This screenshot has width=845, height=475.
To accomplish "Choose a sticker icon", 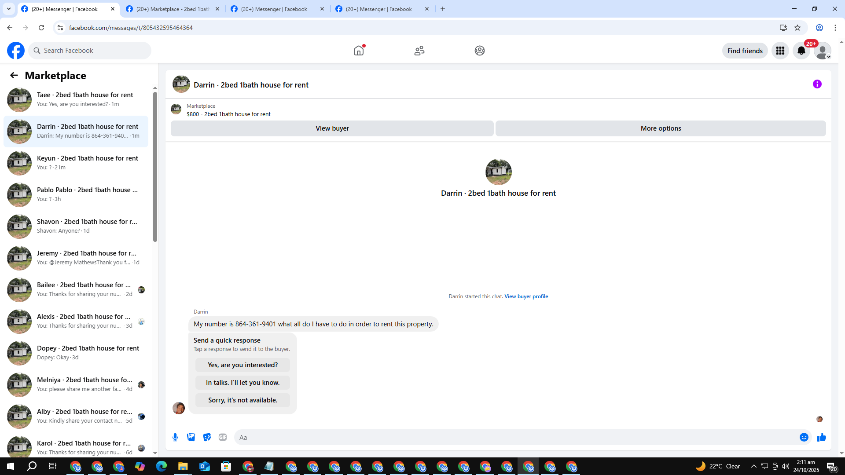I will (207, 437).
